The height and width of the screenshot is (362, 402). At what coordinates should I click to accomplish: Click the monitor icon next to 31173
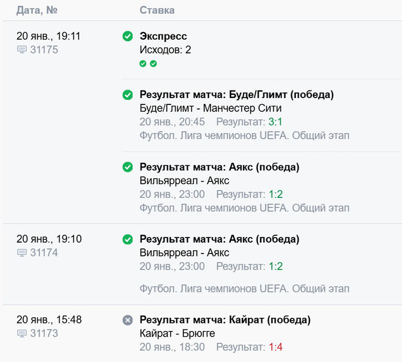(22, 334)
